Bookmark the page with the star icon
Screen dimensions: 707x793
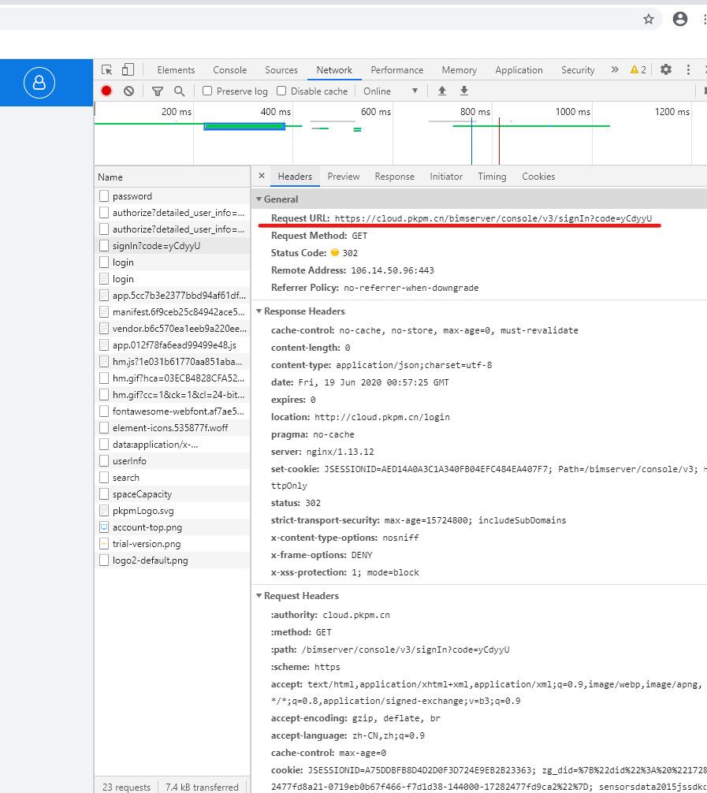(649, 20)
